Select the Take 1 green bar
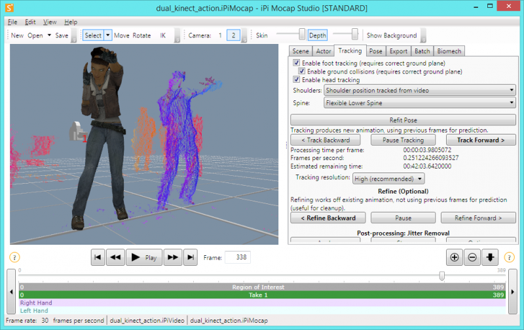524x330 pixels. (262, 295)
